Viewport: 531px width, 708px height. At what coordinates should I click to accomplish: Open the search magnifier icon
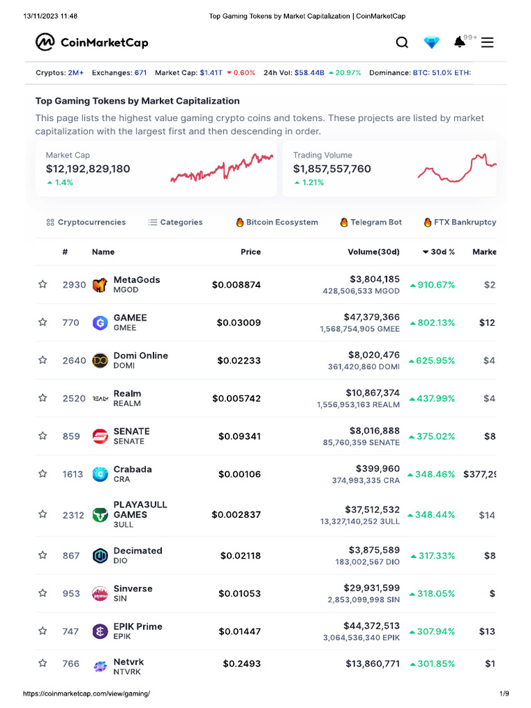point(402,43)
